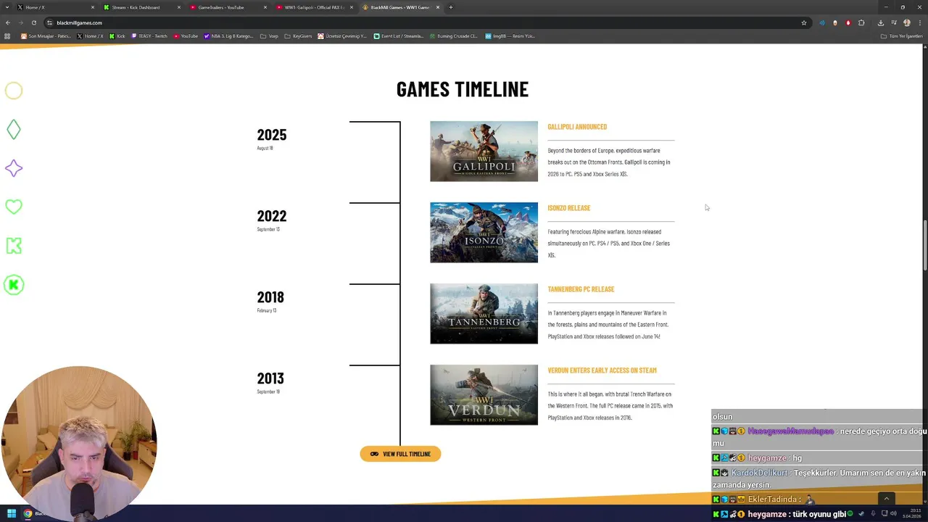The image size is (928, 522).
Task: Bookmark this page with the star icon
Action: point(803,22)
